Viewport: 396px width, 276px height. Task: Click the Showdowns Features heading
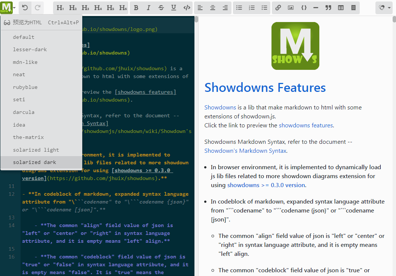265,87
